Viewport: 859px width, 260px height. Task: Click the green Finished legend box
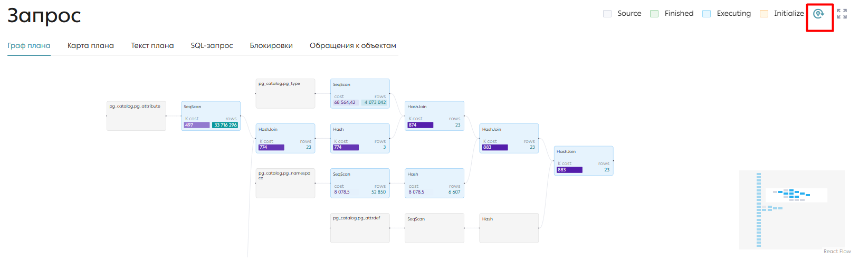pyautogui.click(x=654, y=14)
